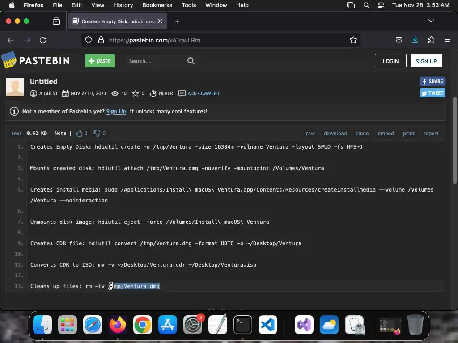
Task: Open the raw paste view
Action: pyautogui.click(x=310, y=133)
